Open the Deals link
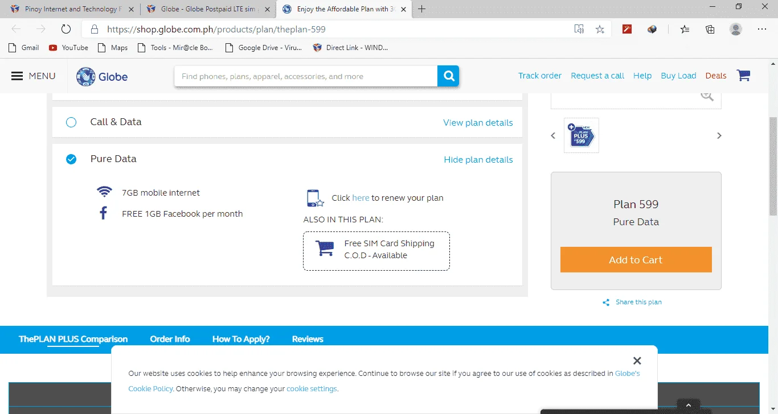778x414 pixels. (716, 76)
